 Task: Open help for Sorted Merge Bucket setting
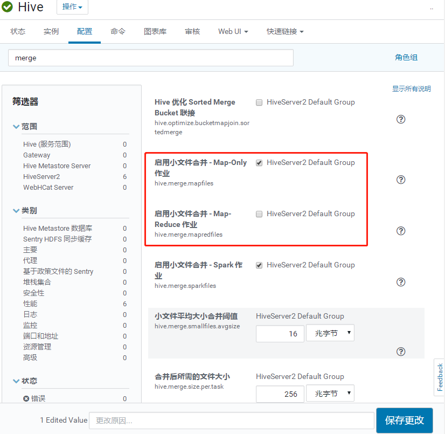coord(400,119)
